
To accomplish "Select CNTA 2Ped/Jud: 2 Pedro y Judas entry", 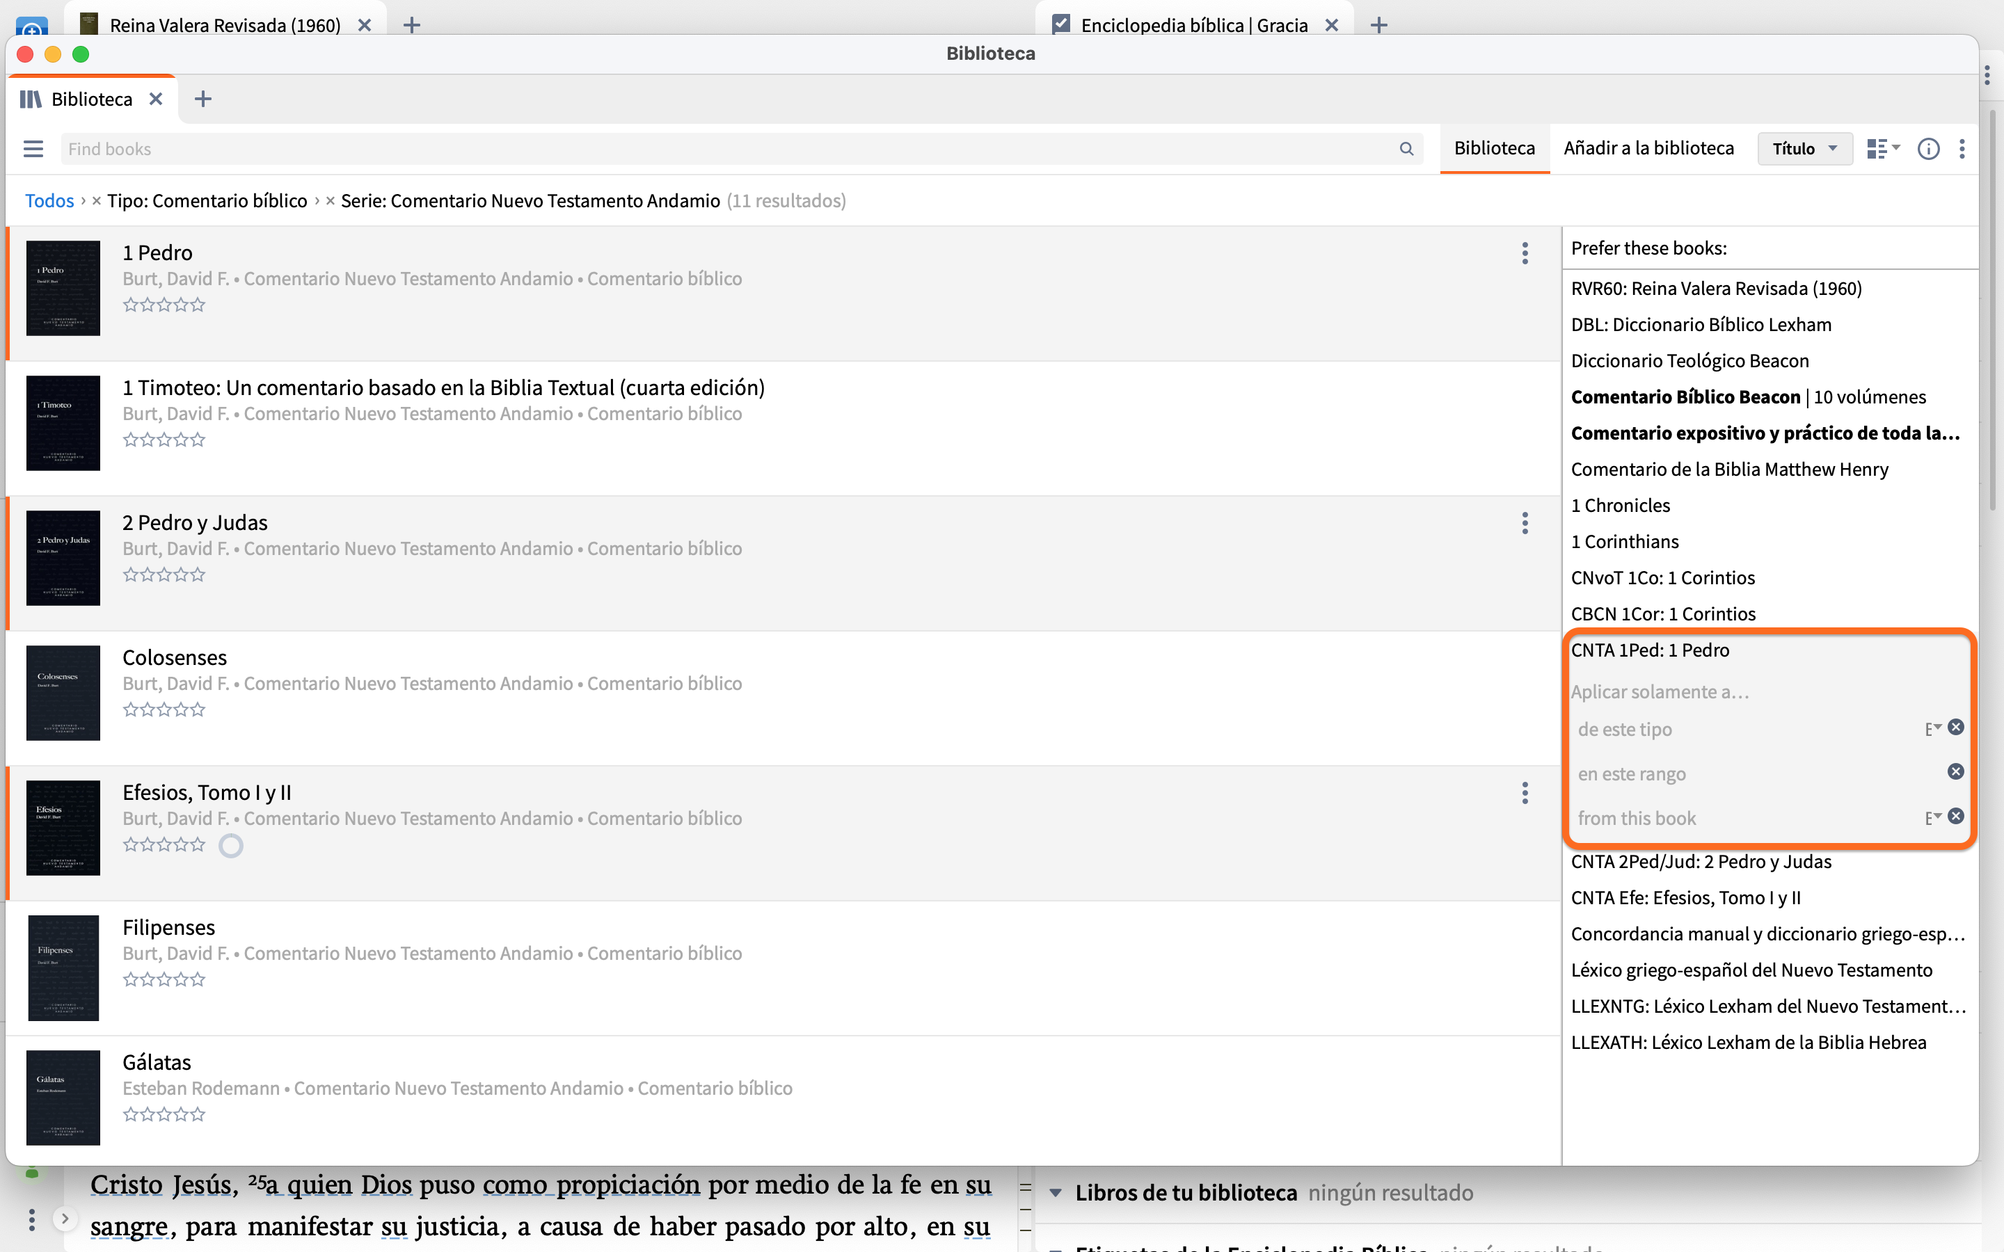I will pos(1701,862).
